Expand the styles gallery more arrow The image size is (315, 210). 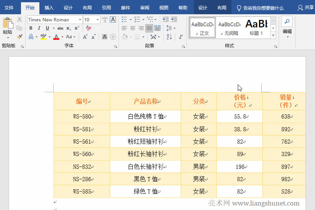tap(273, 35)
